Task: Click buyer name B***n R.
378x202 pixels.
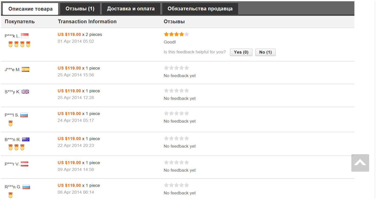Action: tap(13, 140)
